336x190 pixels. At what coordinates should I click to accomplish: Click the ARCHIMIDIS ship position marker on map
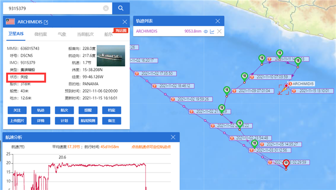point(286,85)
